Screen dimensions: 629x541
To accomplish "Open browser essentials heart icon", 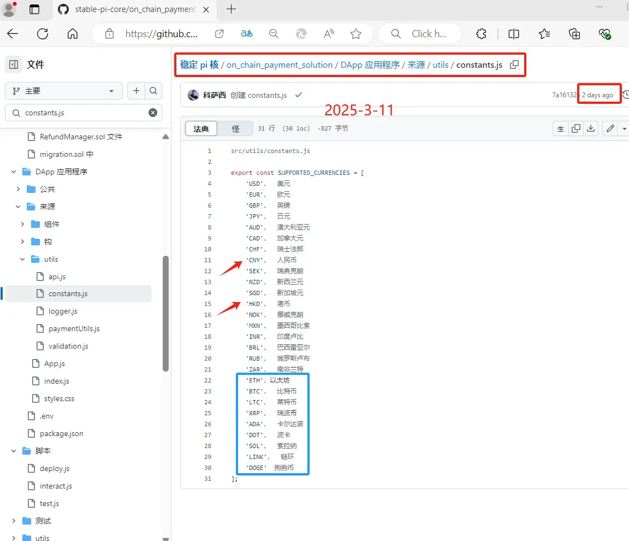I will coord(604,34).
